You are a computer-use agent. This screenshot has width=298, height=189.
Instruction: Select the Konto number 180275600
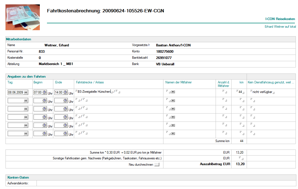click(165, 51)
